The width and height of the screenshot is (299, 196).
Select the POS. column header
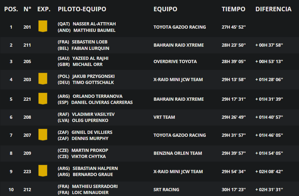coord(11,9)
